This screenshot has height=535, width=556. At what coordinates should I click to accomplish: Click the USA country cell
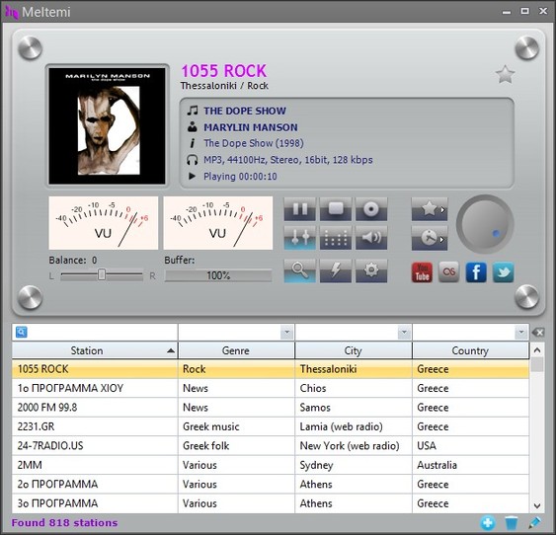coord(470,446)
